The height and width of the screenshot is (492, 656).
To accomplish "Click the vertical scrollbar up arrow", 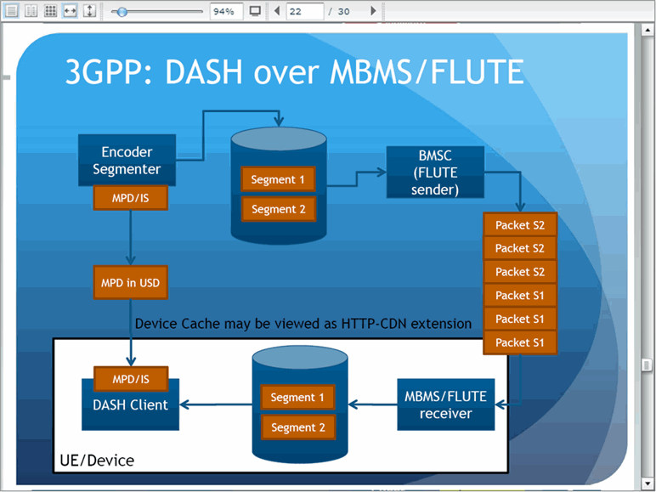I will [648, 29].
